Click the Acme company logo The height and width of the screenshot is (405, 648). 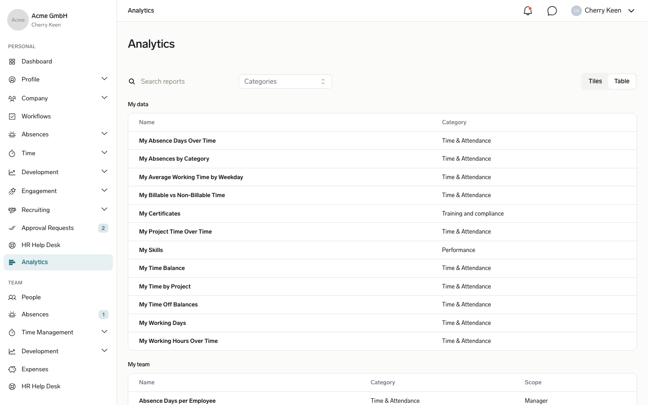tap(18, 20)
